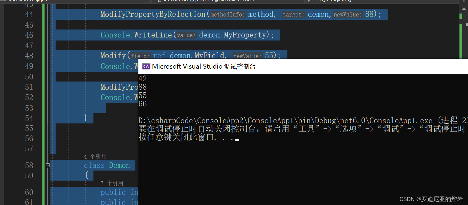Click the "Demon" class name

click(119, 165)
